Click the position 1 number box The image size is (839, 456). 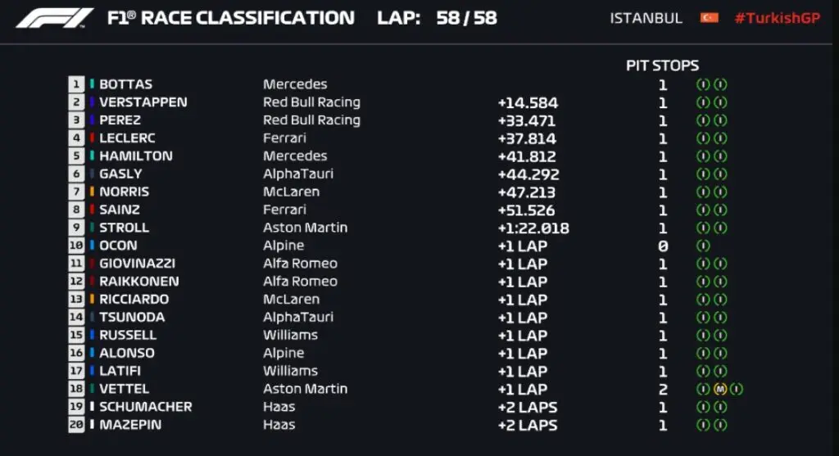pos(77,84)
